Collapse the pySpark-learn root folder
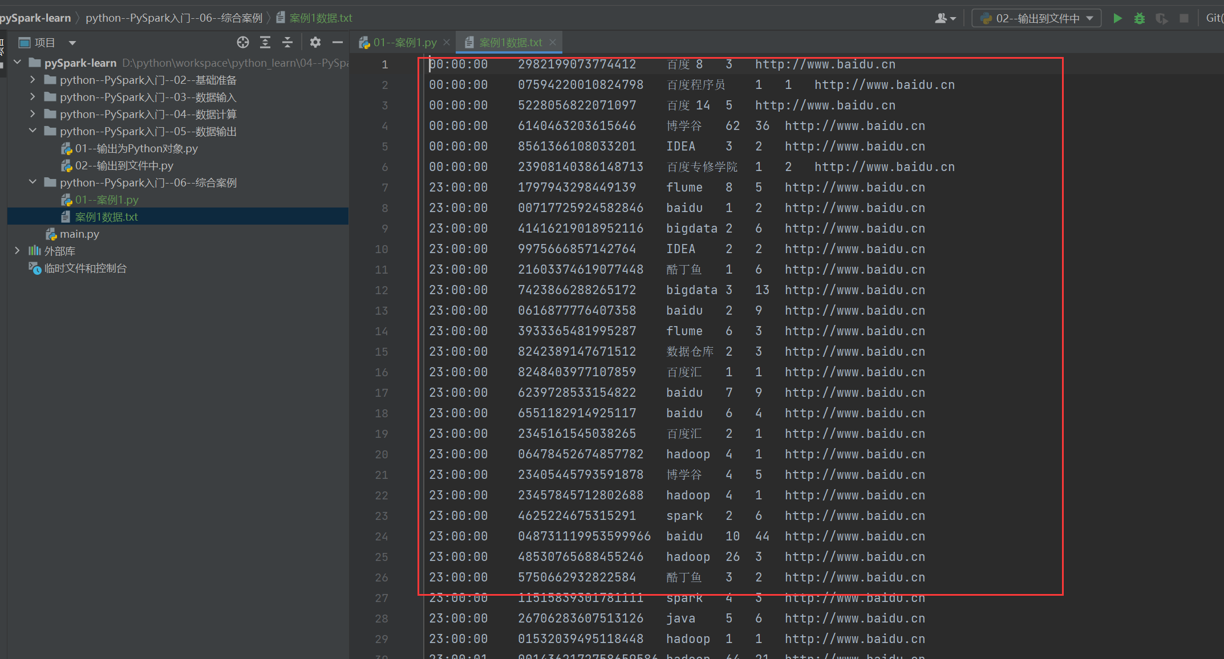The image size is (1224, 659). point(17,62)
